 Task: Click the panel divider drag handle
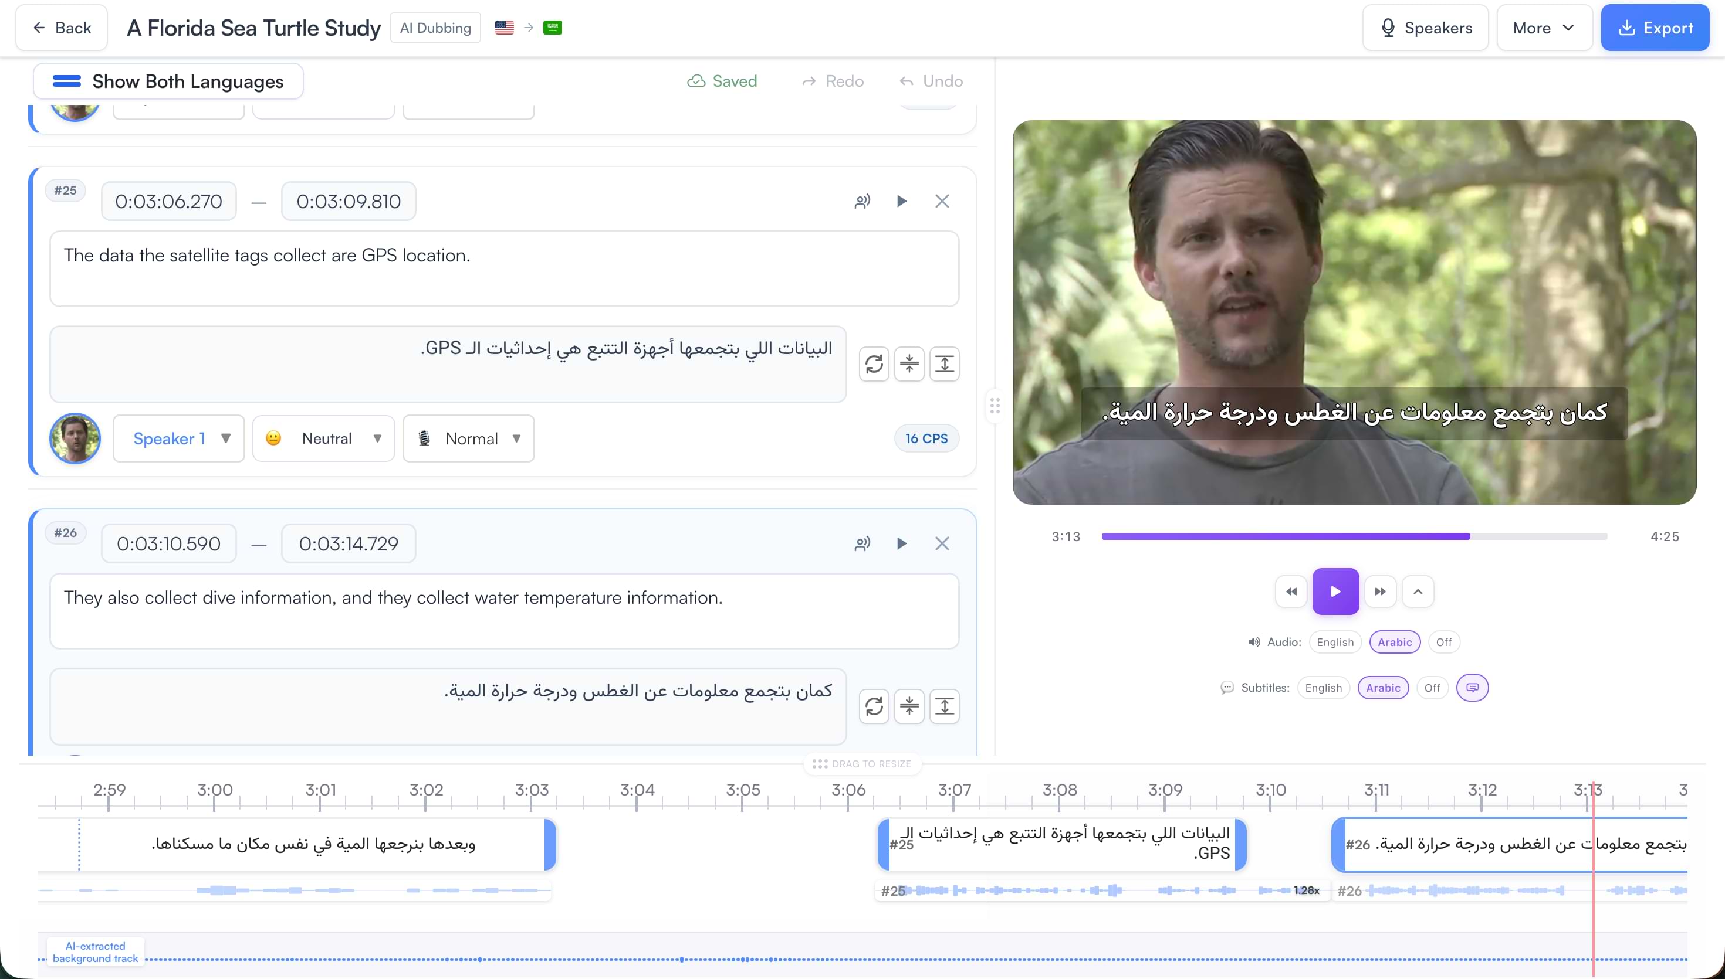[x=995, y=406]
